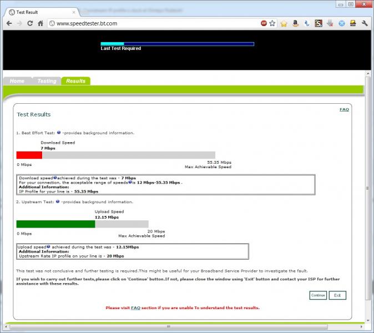Click the Last Test Required progress bar
374x333 pixels.
[x=177, y=44]
